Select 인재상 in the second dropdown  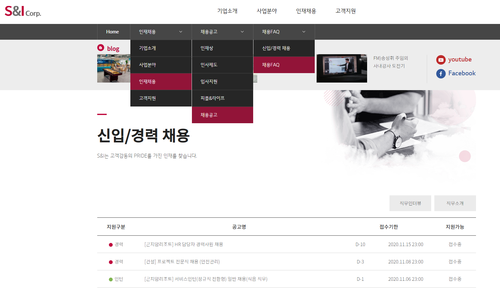click(x=223, y=48)
